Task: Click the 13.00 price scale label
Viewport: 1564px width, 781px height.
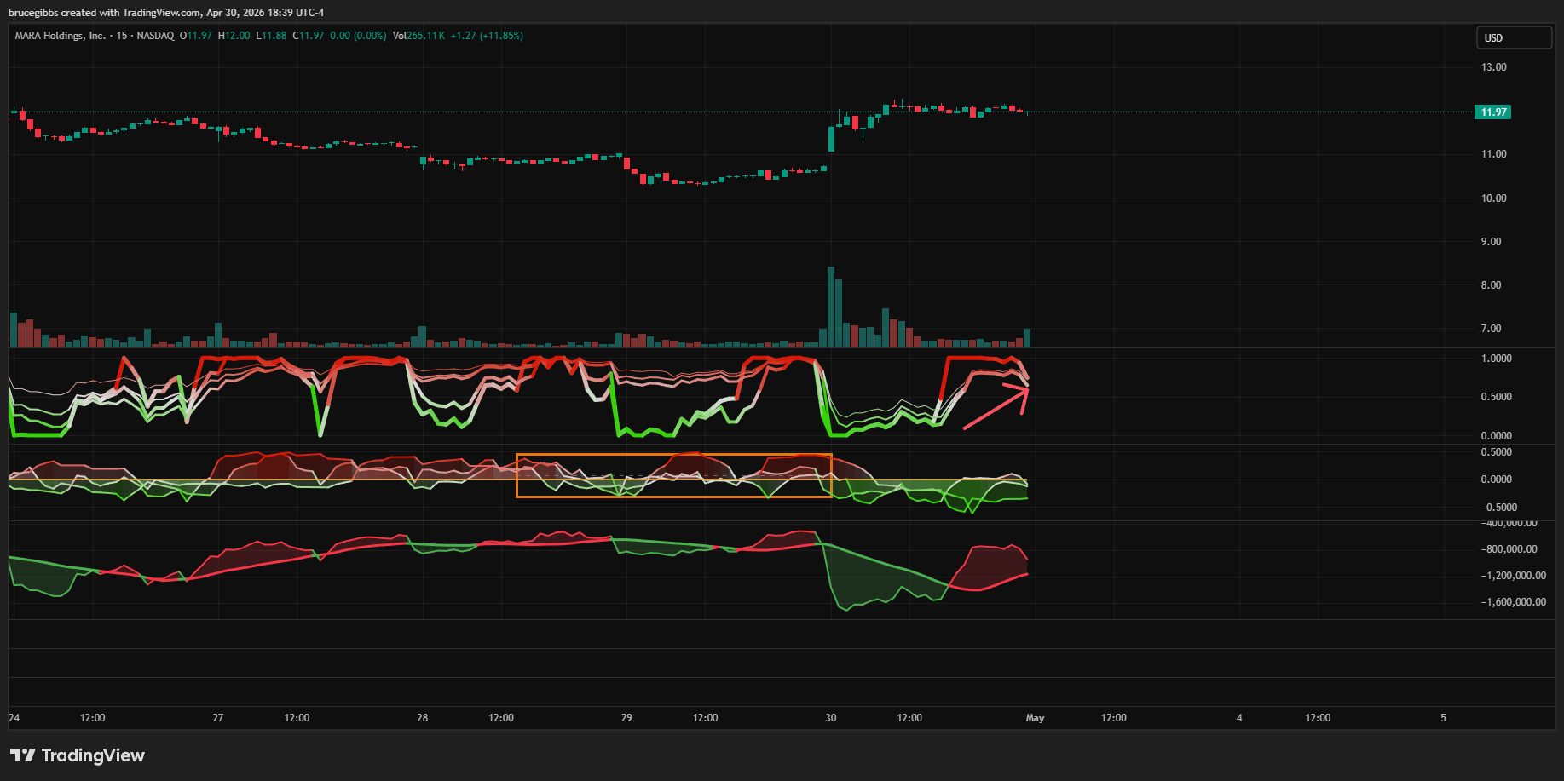Action: pos(1494,67)
